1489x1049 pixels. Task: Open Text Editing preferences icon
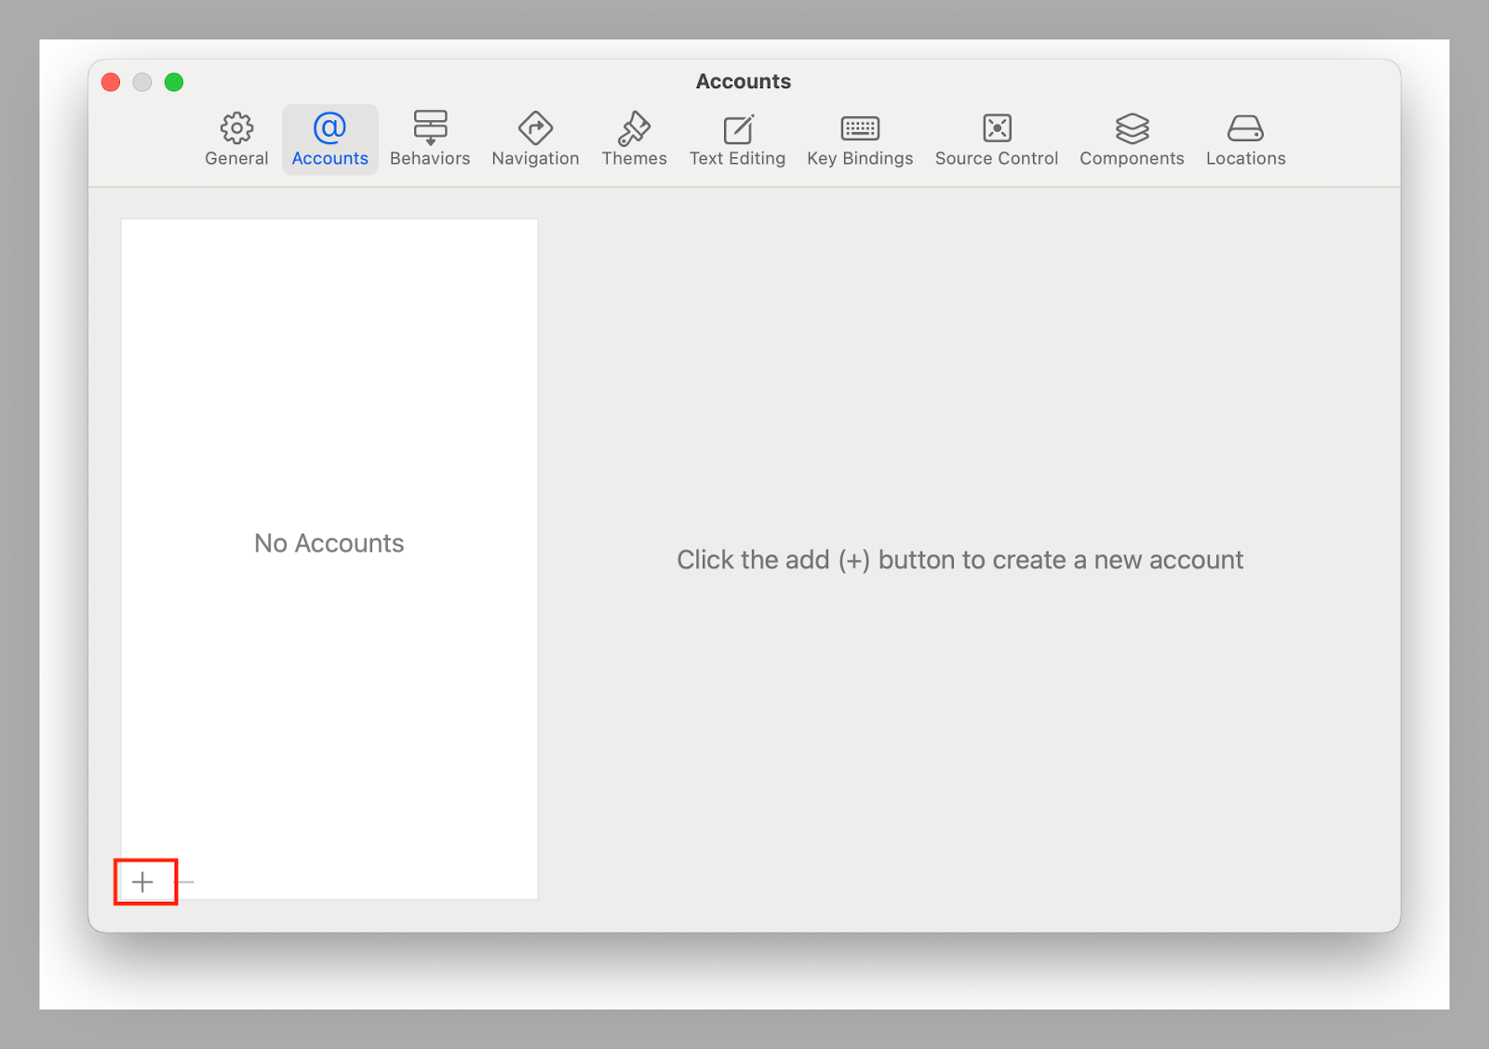(x=737, y=128)
